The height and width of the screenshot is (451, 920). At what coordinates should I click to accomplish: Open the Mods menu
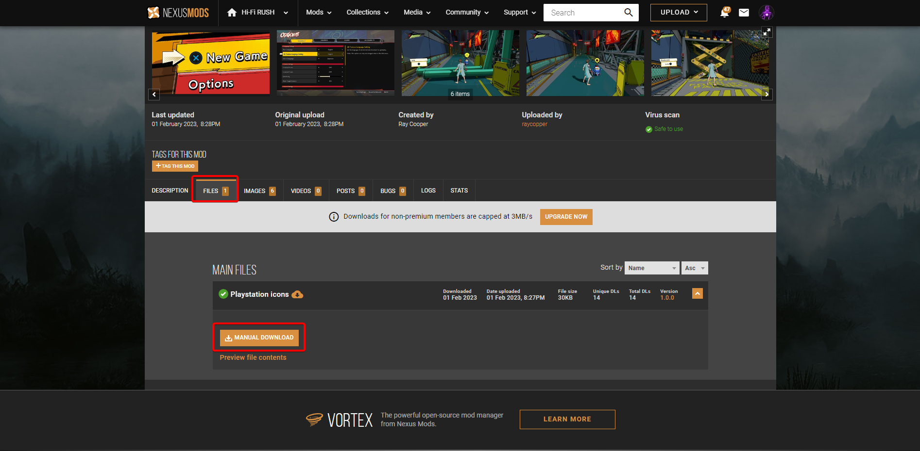319,13
